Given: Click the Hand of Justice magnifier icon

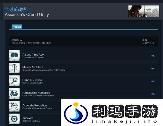Looking at the screenshot, I should point(14,81).
